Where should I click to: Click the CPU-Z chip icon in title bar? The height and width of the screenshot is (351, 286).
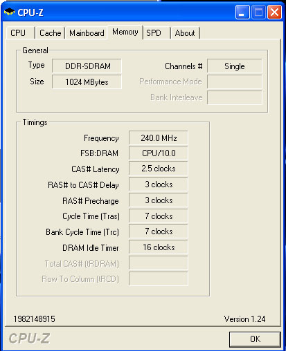pos(10,12)
